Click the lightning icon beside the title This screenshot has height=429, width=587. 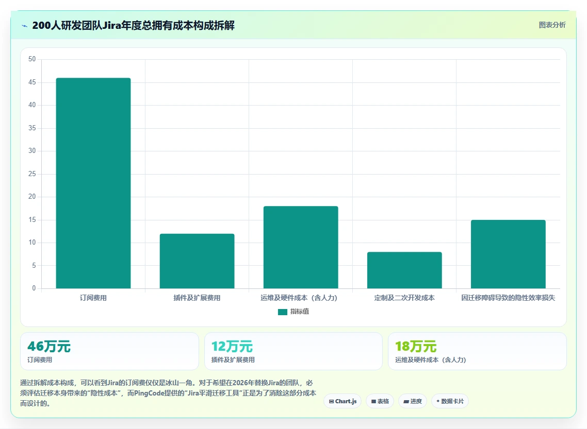point(25,26)
